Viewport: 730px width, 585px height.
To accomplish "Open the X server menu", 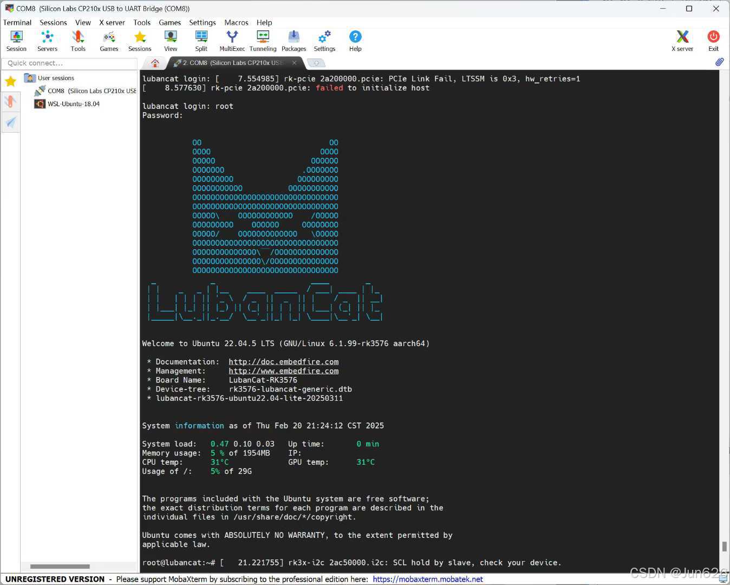I will tap(112, 22).
